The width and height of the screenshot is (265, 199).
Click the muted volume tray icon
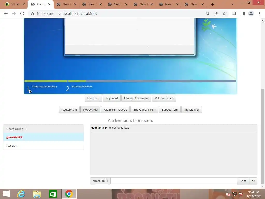tap(228, 194)
